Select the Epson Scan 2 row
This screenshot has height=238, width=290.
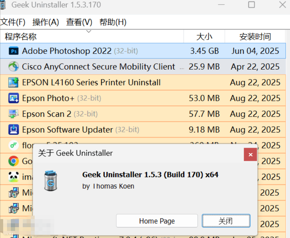coord(105,114)
